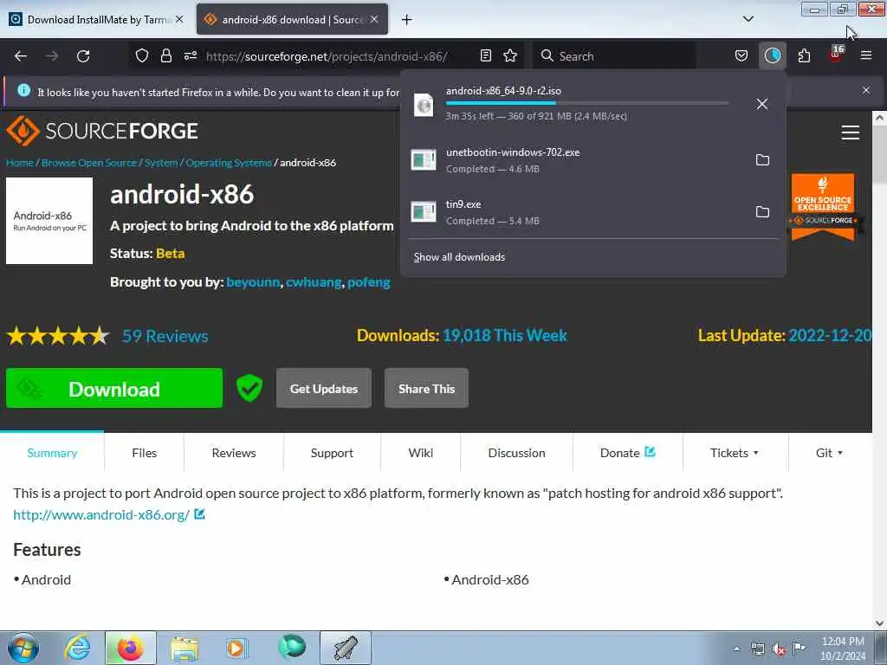Open containing folder for tin9.exe
The height and width of the screenshot is (665, 887).
pos(762,212)
